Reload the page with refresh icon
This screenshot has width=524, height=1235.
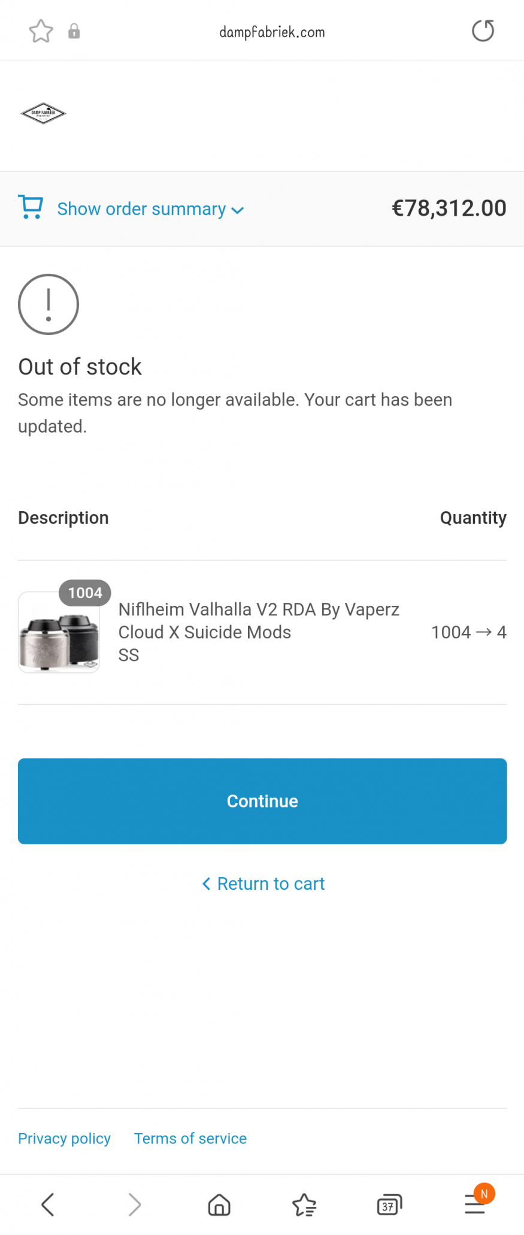click(483, 31)
